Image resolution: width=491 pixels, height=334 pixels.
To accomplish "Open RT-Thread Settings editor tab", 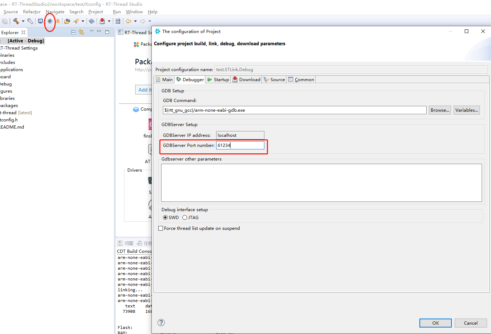I will (x=135, y=32).
